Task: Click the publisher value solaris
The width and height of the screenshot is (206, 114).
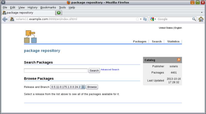Action: [174, 66]
